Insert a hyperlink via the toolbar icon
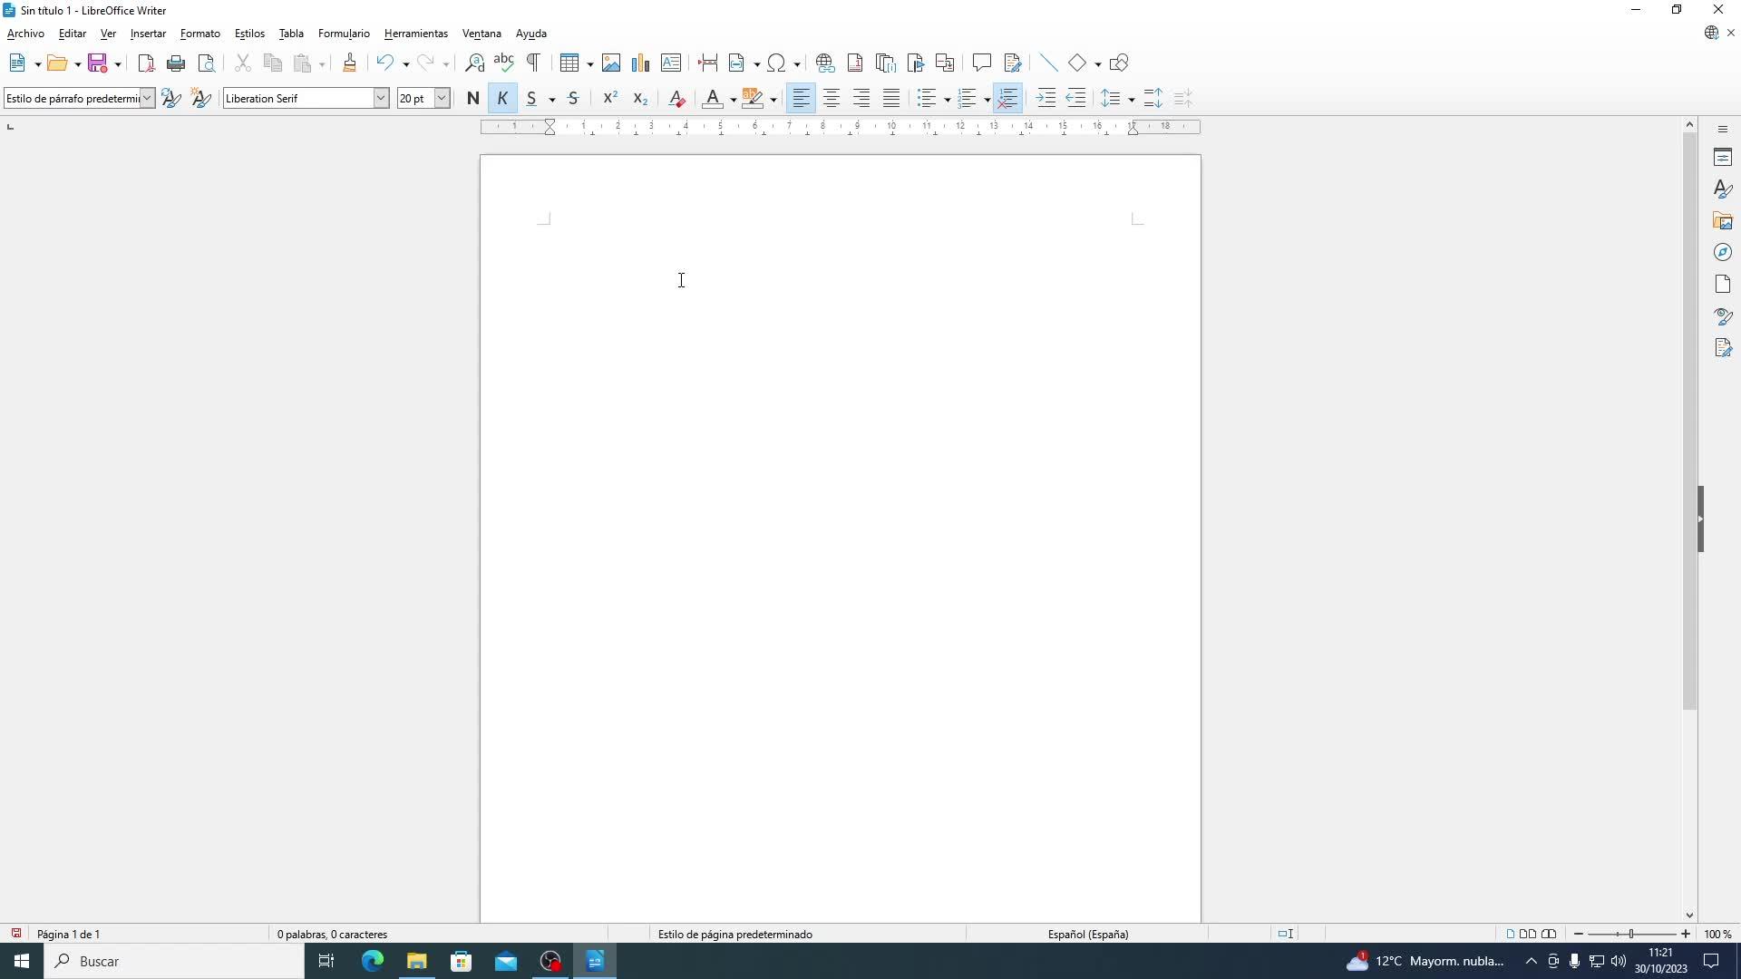This screenshot has height=979, width=1741. point(824,63)
